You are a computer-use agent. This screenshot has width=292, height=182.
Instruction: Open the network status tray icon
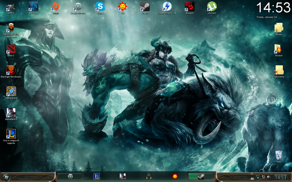263,177
